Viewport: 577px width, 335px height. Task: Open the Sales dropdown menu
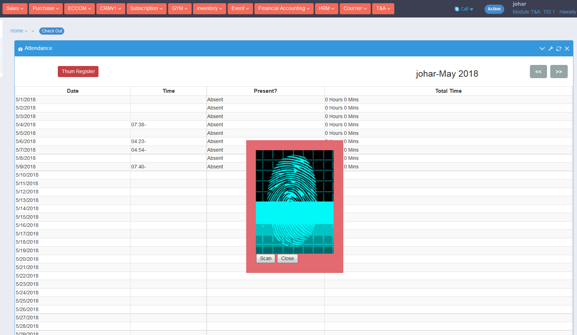15,9
